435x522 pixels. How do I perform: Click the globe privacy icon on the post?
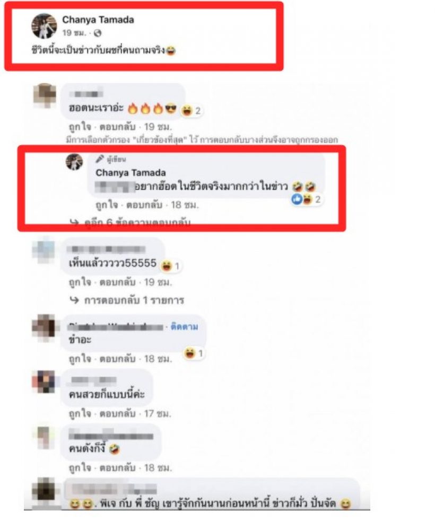[x=97, y=33]
